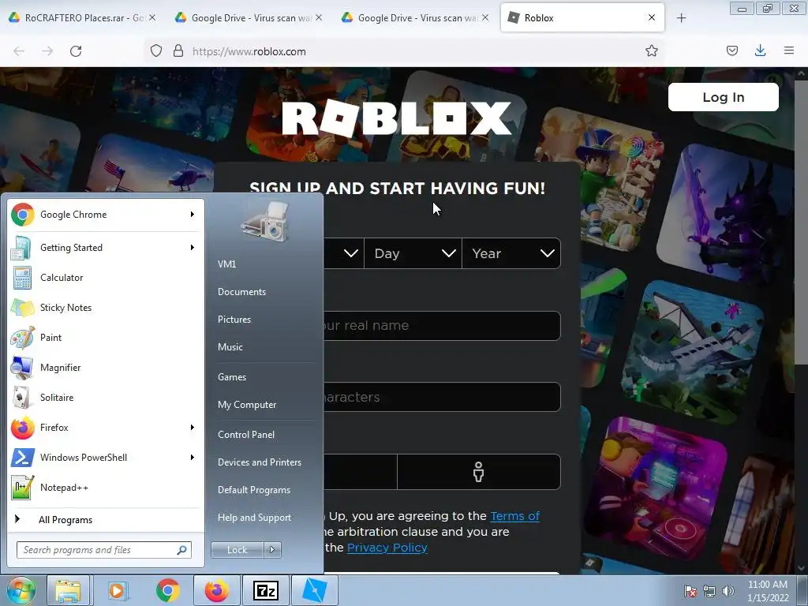The image size is (808, 606).
Task: Click the Log In button
Action: pyautogui.click(x=723, y=97)
